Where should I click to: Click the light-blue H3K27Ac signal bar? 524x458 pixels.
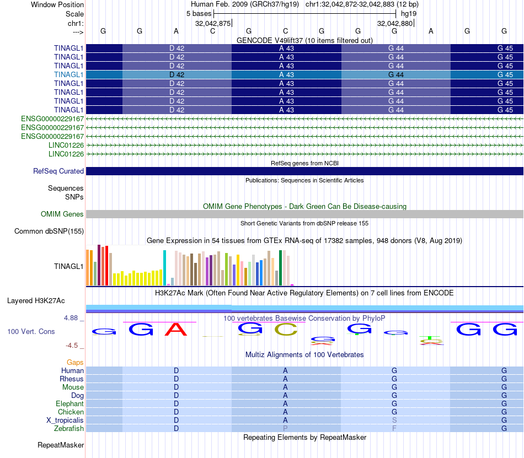[x=304, y=308]
